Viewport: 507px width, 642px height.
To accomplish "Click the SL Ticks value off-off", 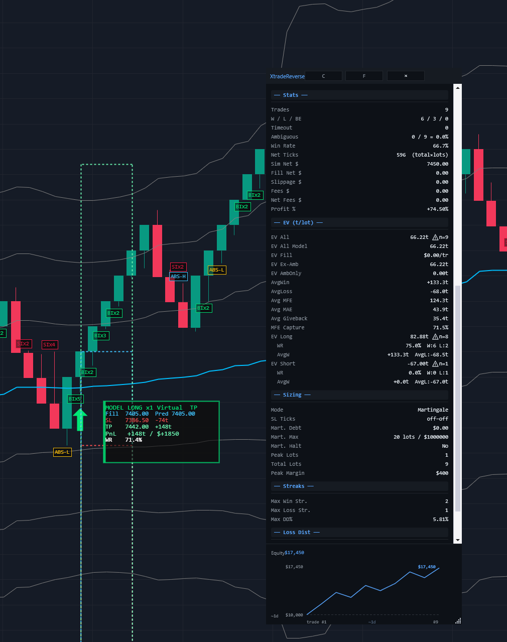I will pyautogui.click(x=438, y=419).
